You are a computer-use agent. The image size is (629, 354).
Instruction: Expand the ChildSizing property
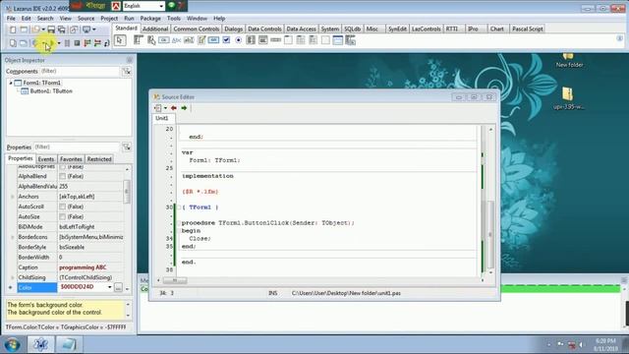(13, 277)
